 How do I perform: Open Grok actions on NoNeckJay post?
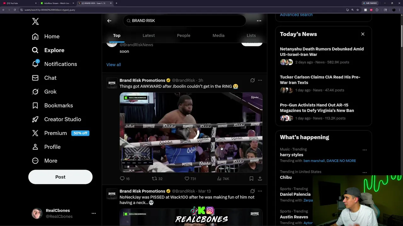tap(253, 191)
